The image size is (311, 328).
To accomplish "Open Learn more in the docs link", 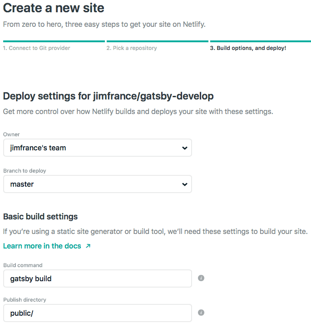I will point(42,246).
